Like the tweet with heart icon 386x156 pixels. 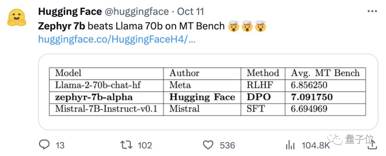click(208, 145)
